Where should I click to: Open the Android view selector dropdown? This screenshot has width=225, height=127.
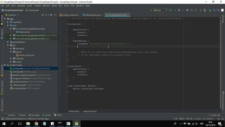coord(12,15)
